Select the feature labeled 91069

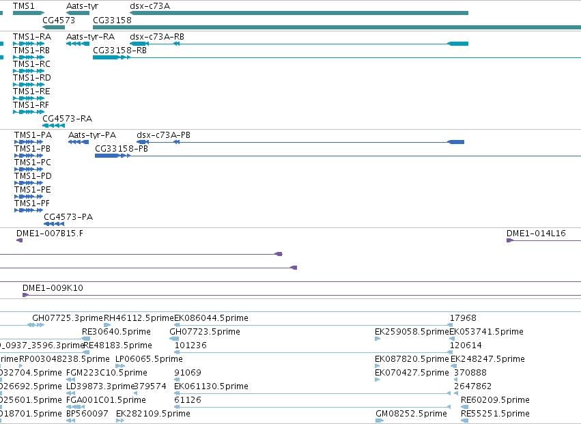177,380
